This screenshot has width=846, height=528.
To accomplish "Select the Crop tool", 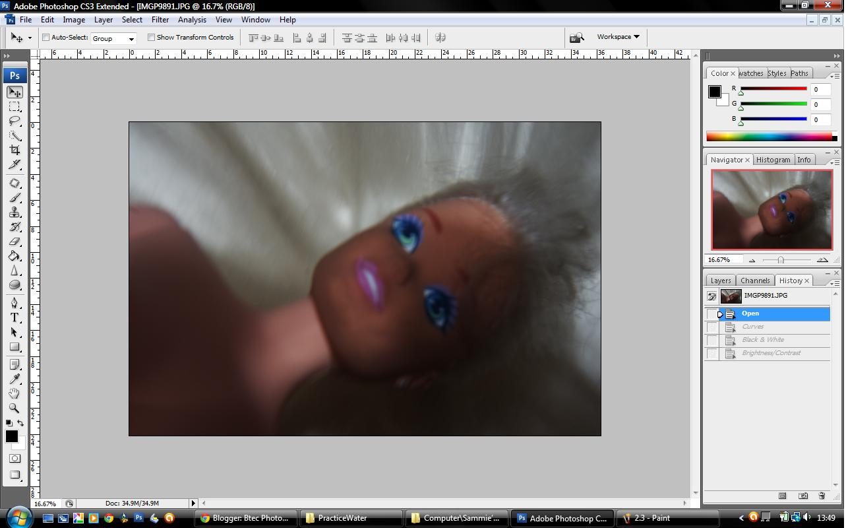I will [15, 150].
